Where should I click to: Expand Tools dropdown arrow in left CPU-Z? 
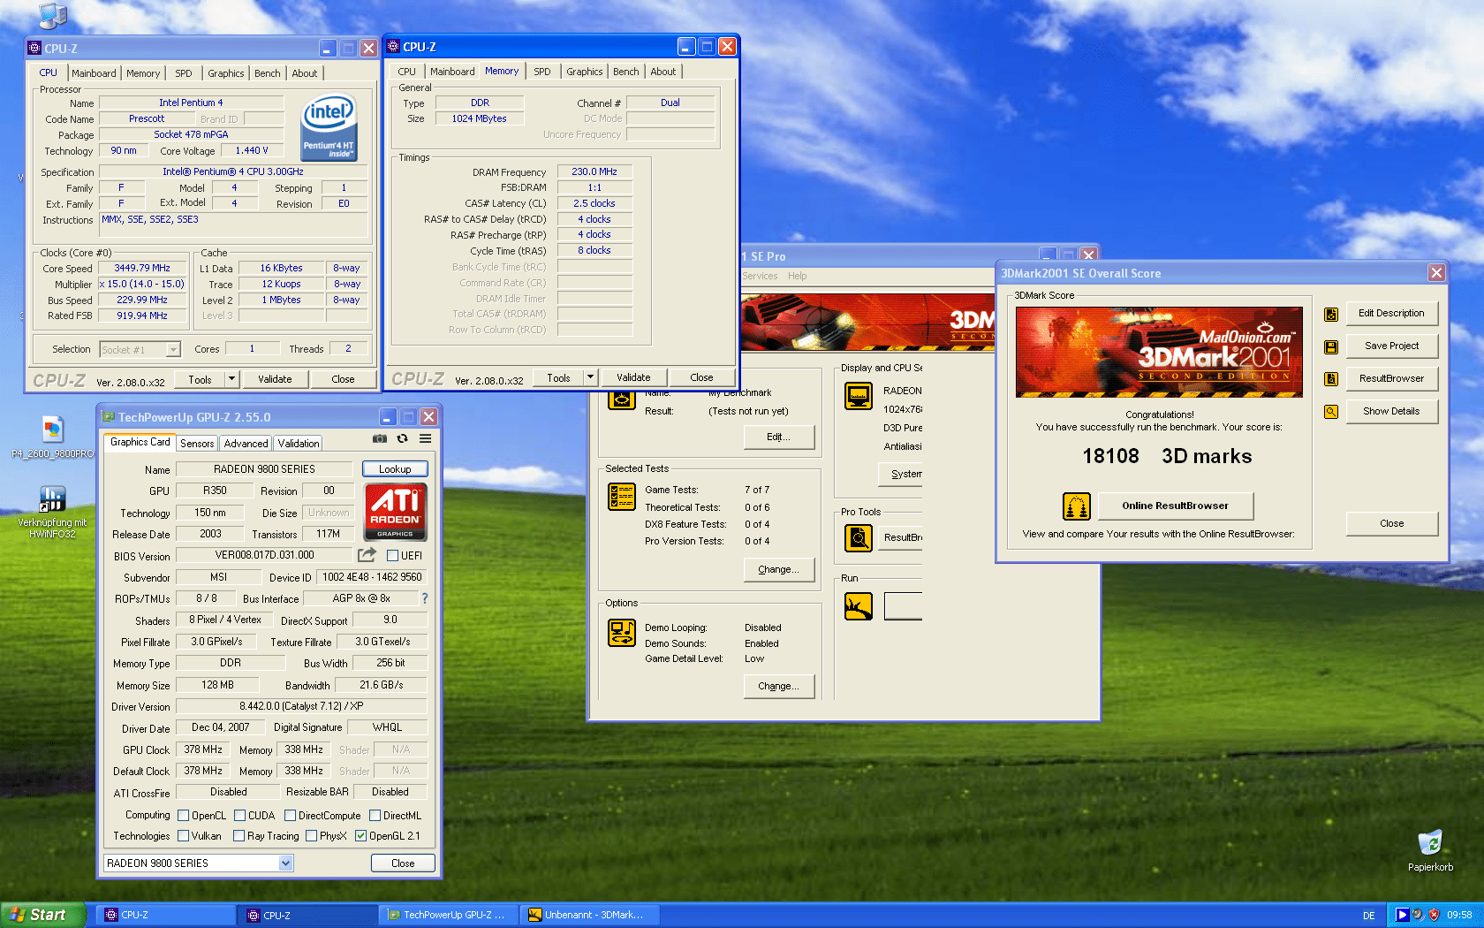tap(231, 379)
